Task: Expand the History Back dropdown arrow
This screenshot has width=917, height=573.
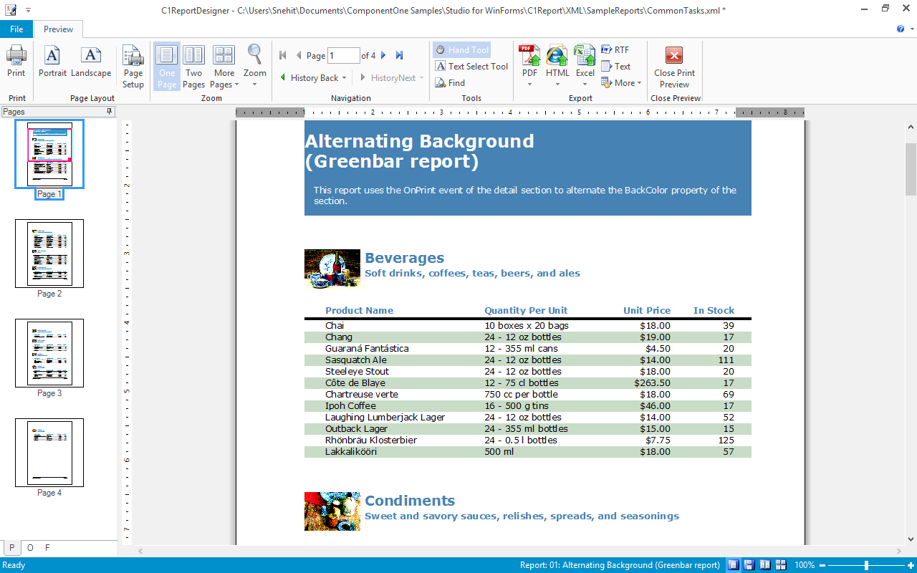Action: 345,78
